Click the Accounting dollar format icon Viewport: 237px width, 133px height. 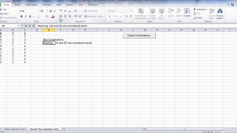pos(110,16)
